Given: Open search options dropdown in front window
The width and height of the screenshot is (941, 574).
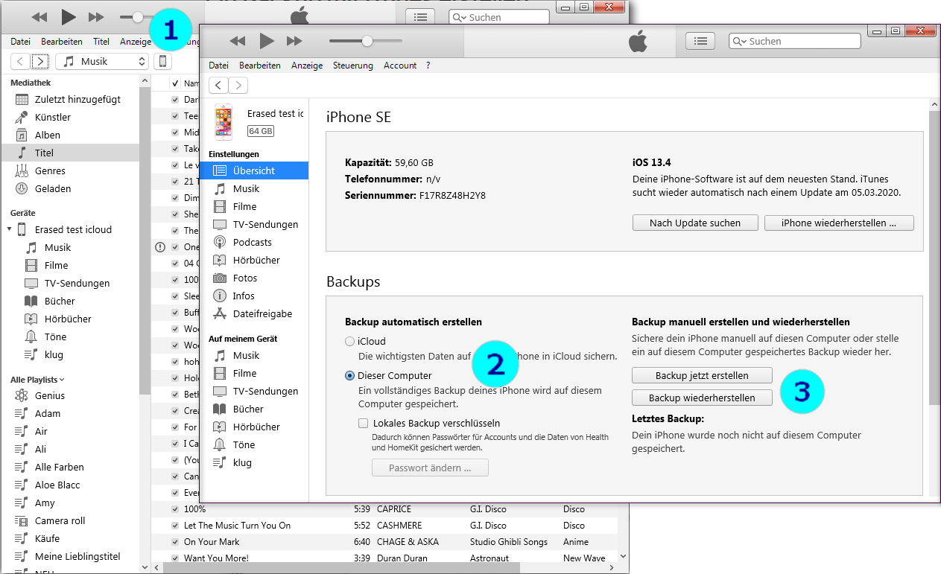Looking at the screenshot, I should pyautogui.click(x=739, y=42).
